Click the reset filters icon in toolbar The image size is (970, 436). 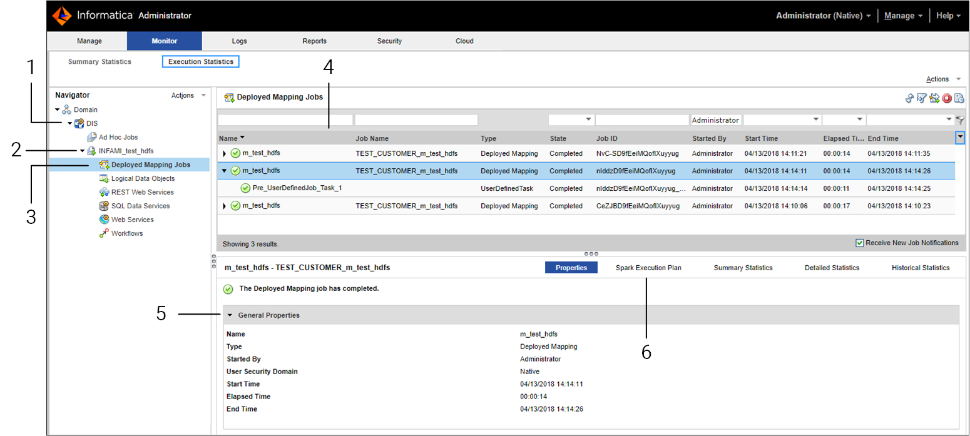click(x=922, y=98)
